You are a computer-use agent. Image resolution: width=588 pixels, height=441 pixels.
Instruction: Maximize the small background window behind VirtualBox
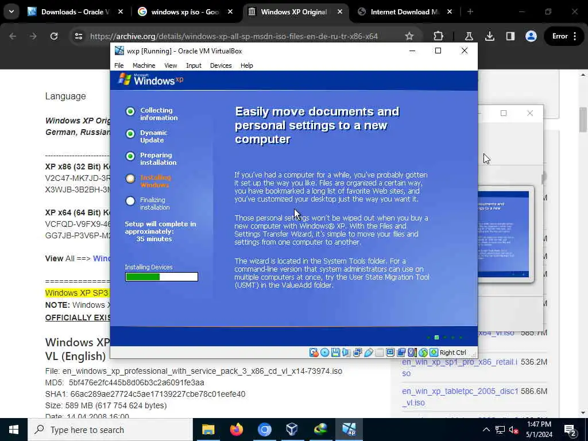pos(503,113)
